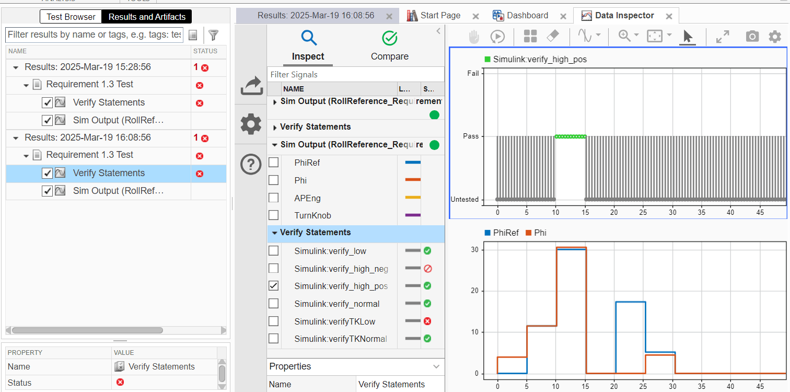790x392 pixels.
Task: Open help with the question mark icon
Action: coord(251,165)
